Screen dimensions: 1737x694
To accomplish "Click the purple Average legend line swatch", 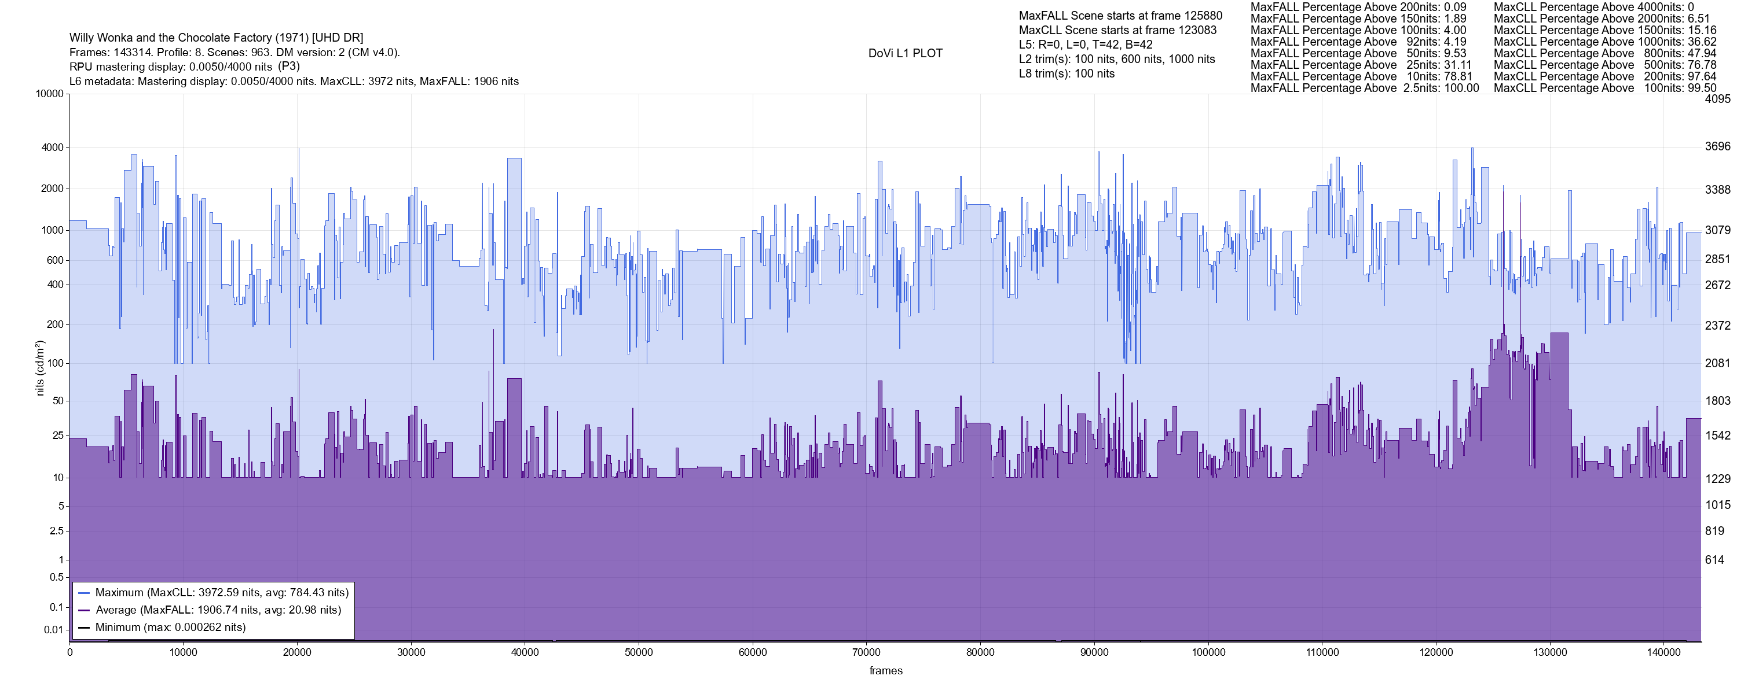I will pos(85,611).
